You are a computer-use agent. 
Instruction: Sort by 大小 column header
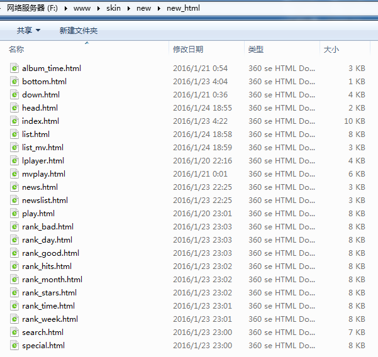coord(331,50)
